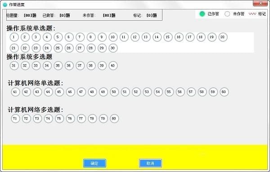Click question 41 network single-choice circle

click(15, 92)
